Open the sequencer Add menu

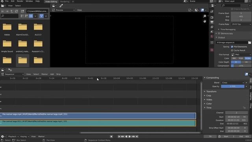[x=52, y=74]
